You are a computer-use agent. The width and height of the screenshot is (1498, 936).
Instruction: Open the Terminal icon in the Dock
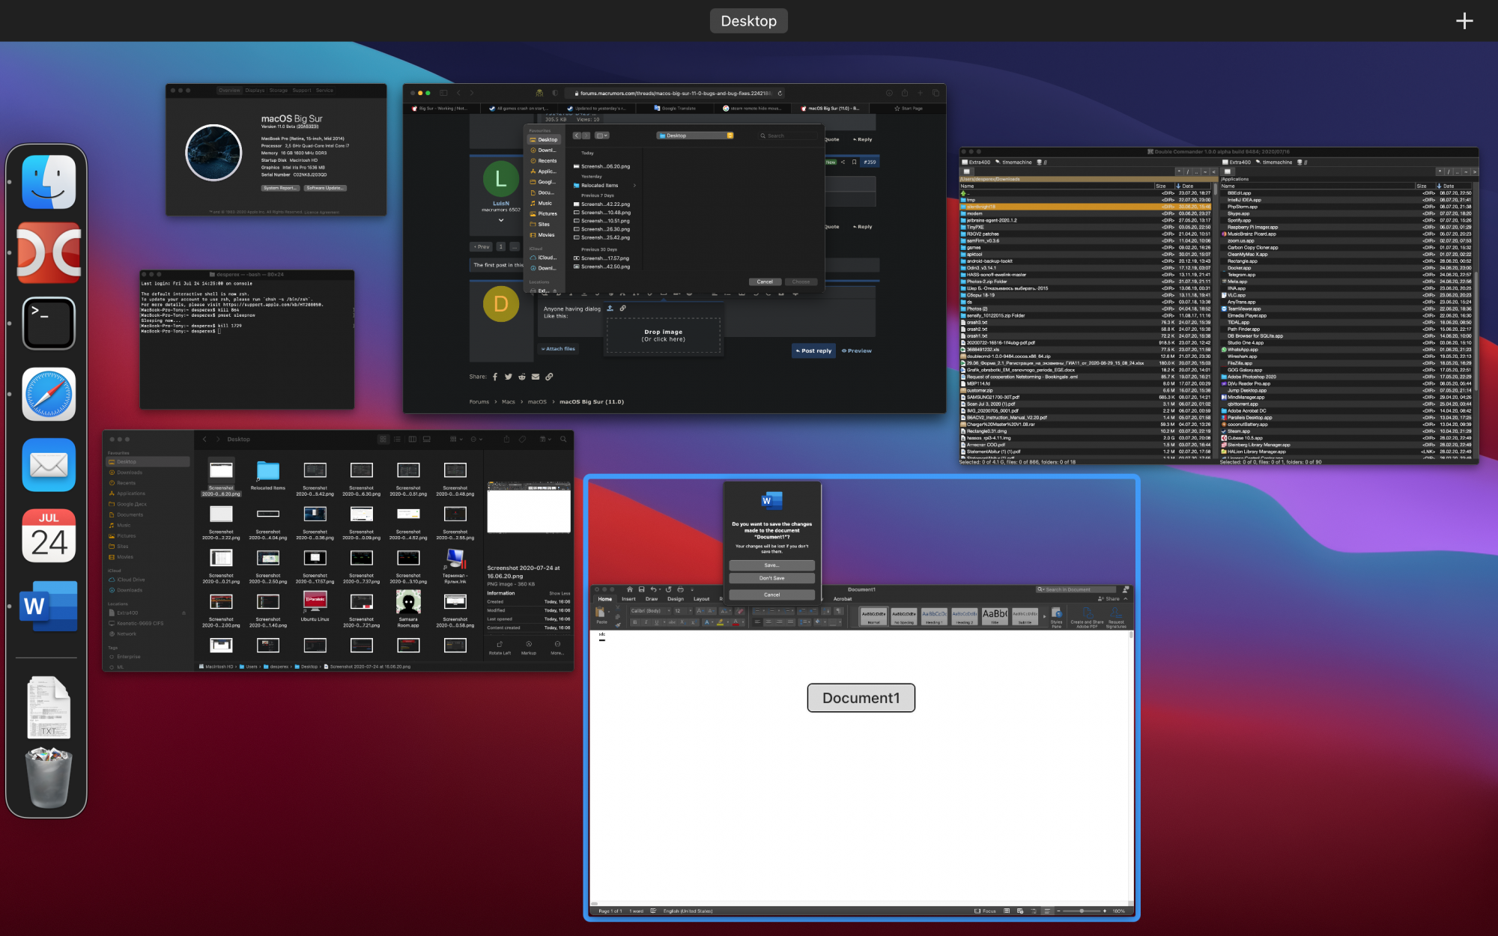(49, 323)
